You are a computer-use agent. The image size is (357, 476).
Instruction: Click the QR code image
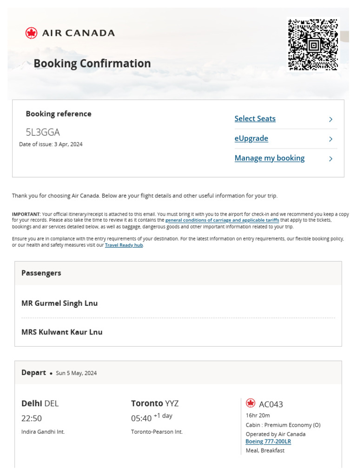pos(313,45)
